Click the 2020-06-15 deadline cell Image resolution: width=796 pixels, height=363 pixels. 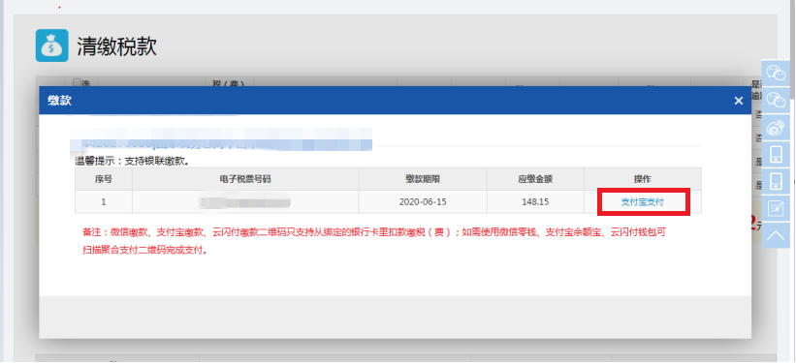click(423, 201)
